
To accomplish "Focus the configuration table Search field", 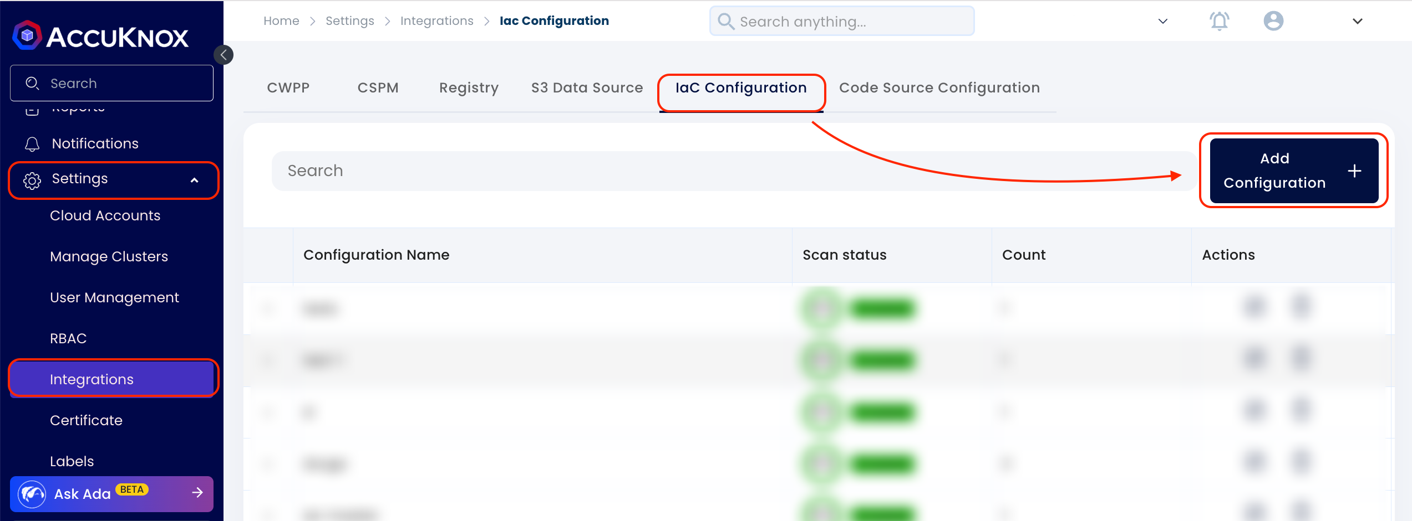I will point(733,171).
